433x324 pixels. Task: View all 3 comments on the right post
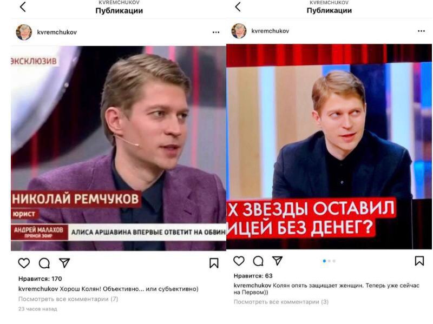click(281, 302)
